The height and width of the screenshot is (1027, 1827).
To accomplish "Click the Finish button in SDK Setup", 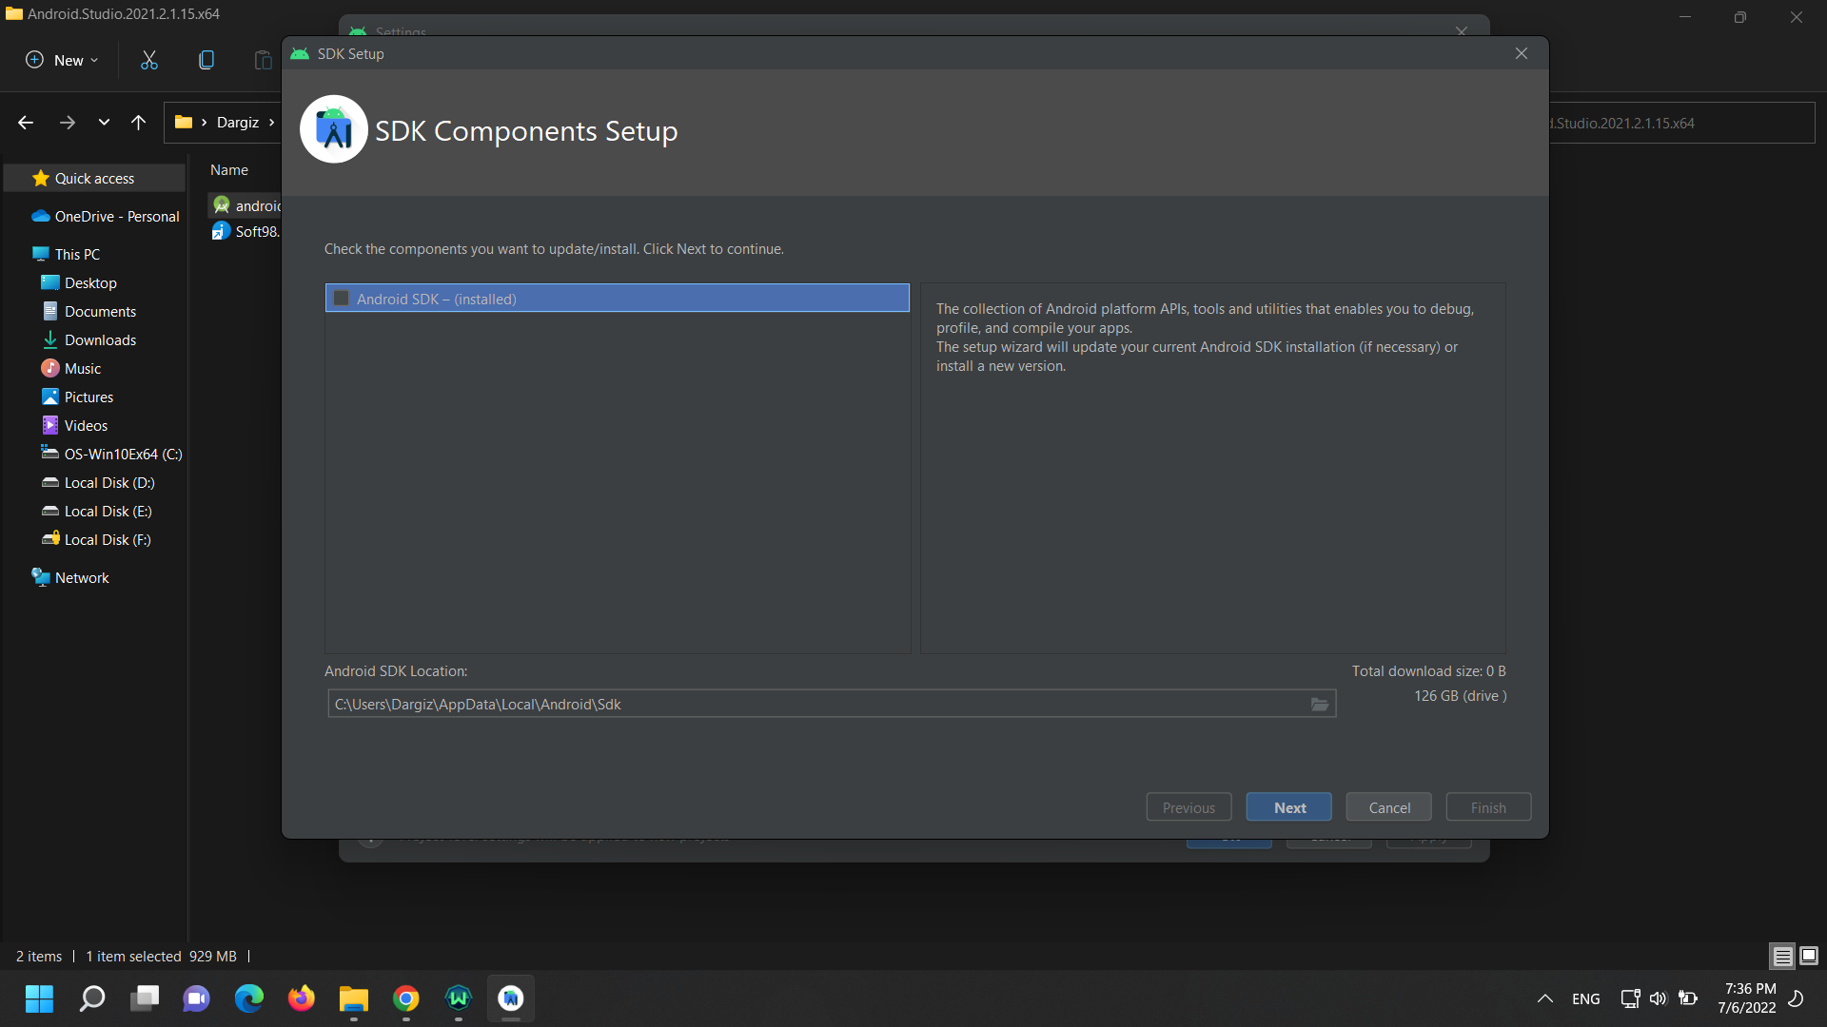I will point(1488,807).
